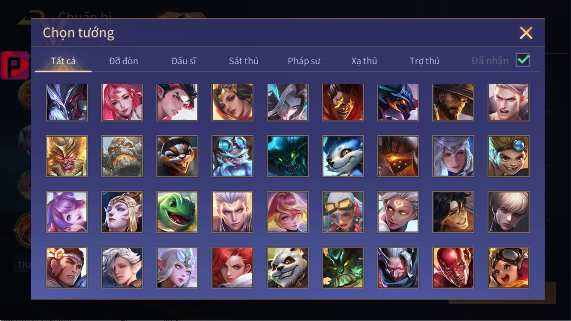Choose the panda hero portrait
The image size is (571, 321).
tap(288, 267)
